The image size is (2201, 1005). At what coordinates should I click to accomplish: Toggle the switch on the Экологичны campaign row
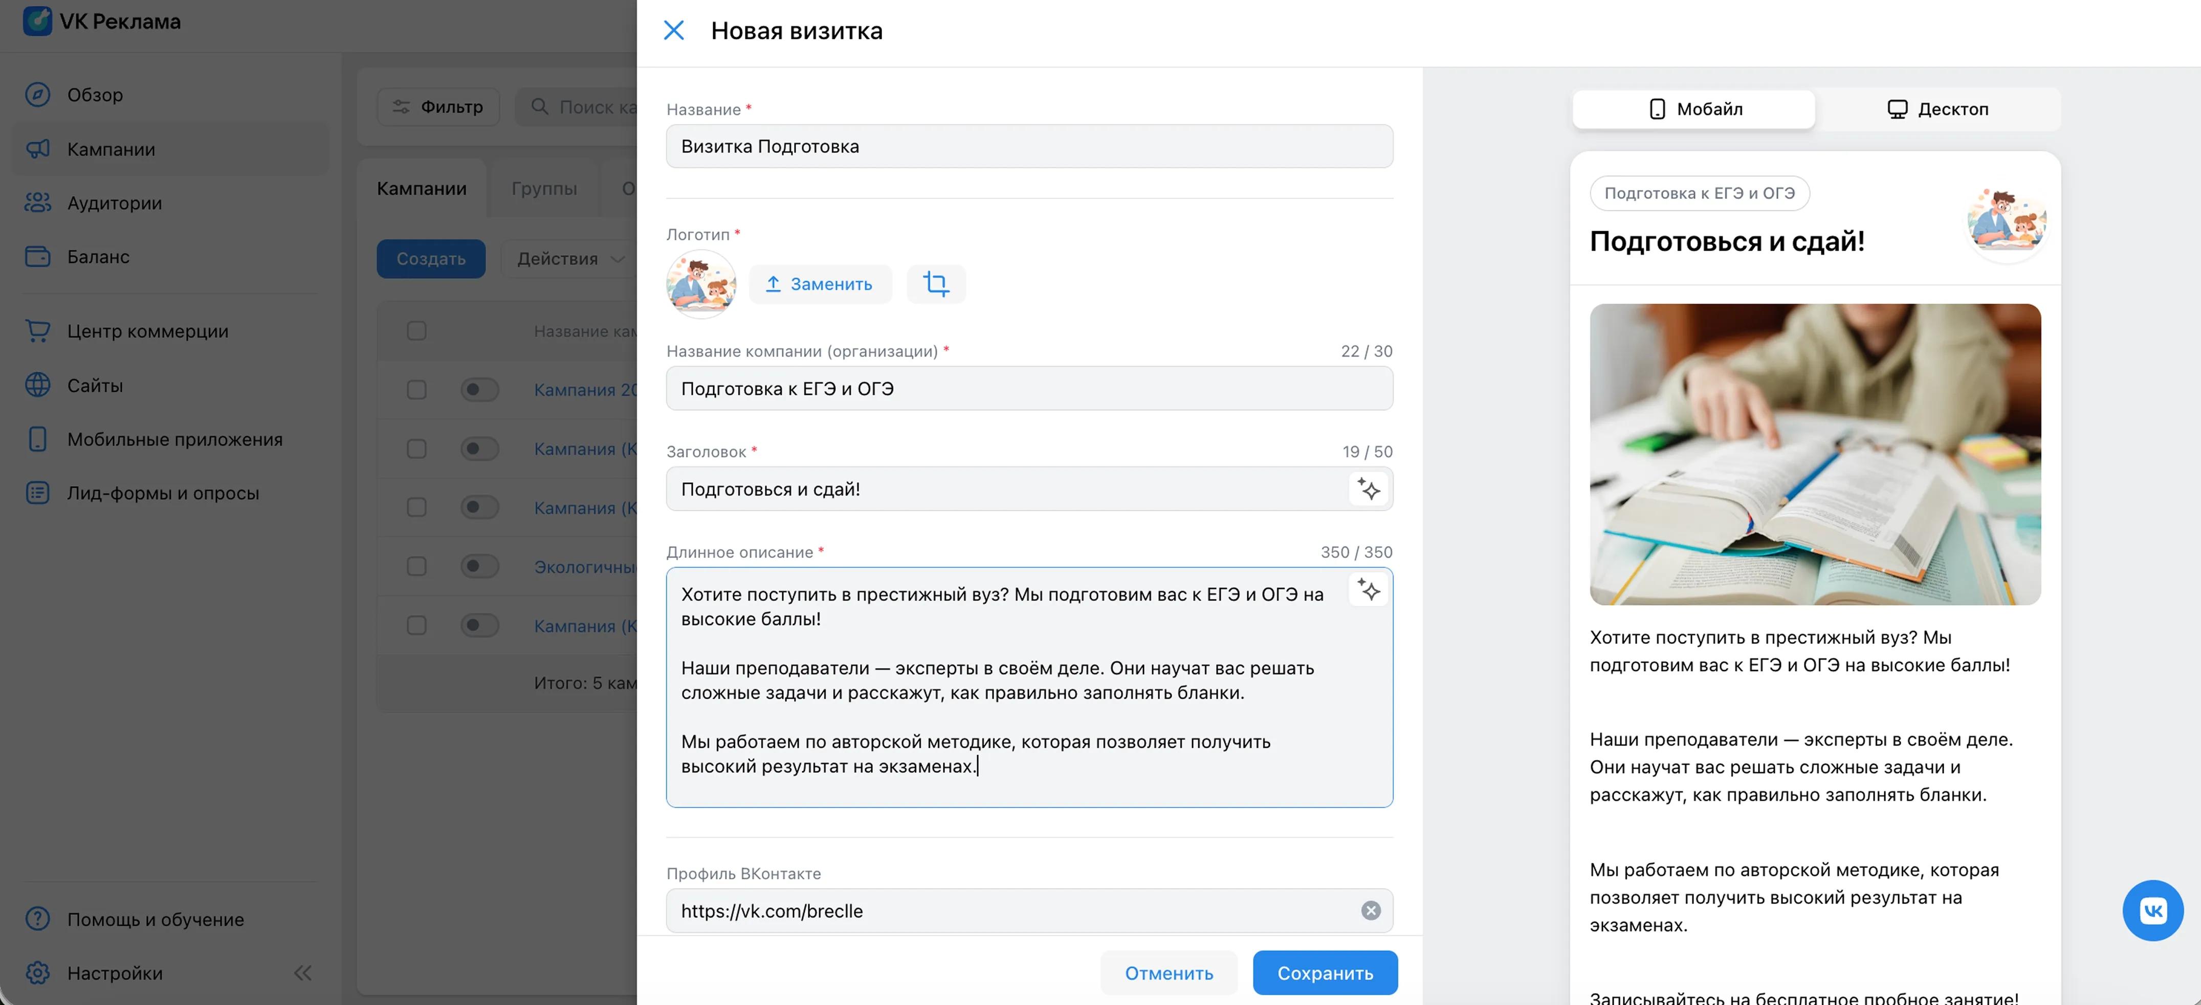[x=479, y=566]
